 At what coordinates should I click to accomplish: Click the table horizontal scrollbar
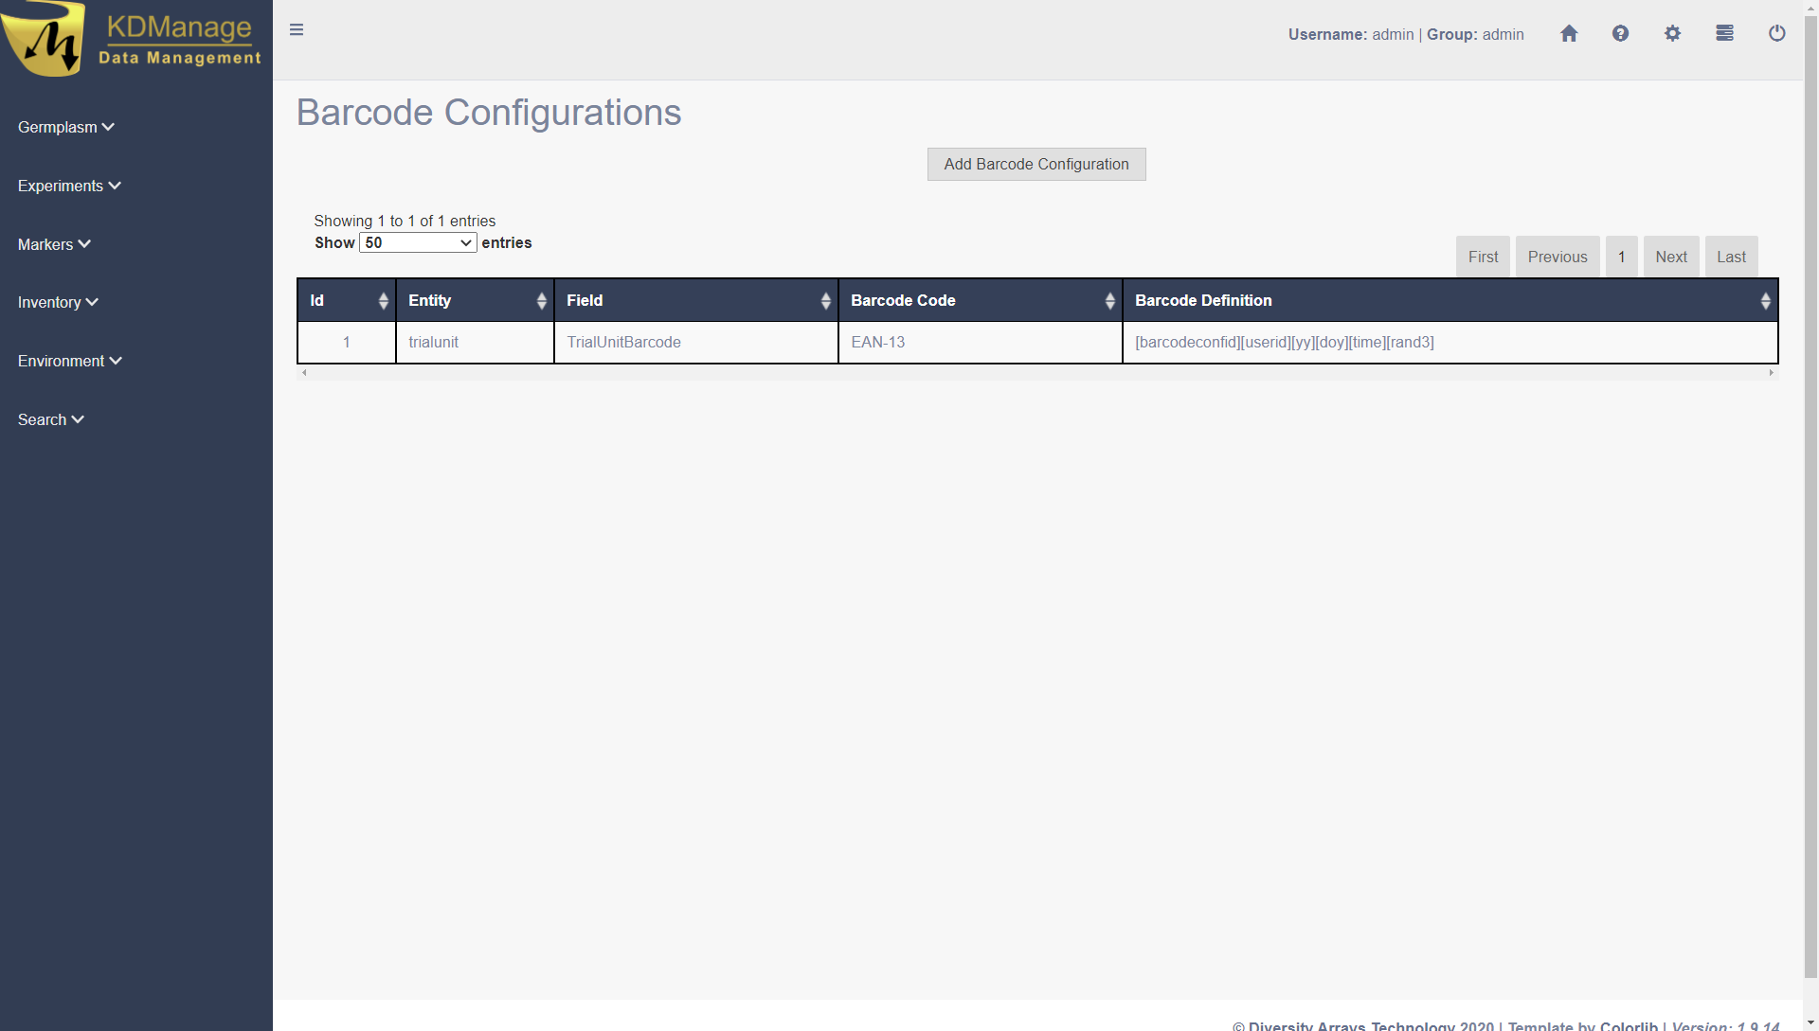point(1036,373)
